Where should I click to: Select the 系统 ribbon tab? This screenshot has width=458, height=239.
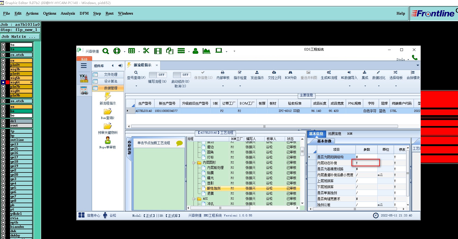coord(84,59)
